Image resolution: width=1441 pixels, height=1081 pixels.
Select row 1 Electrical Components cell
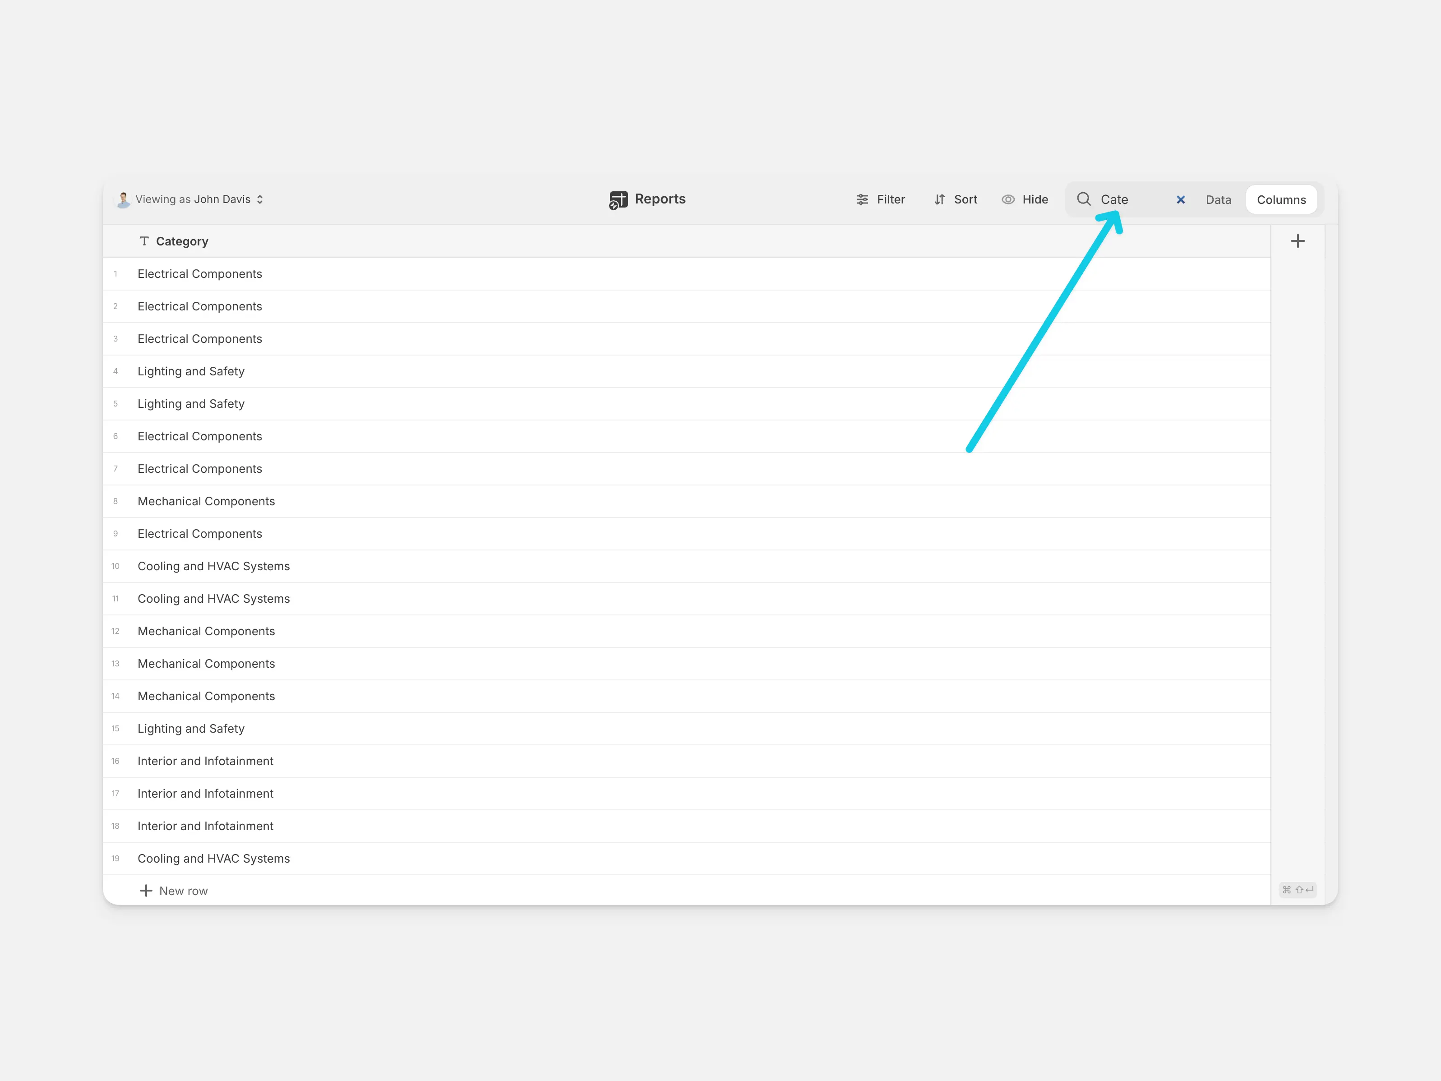coord(687,274)
